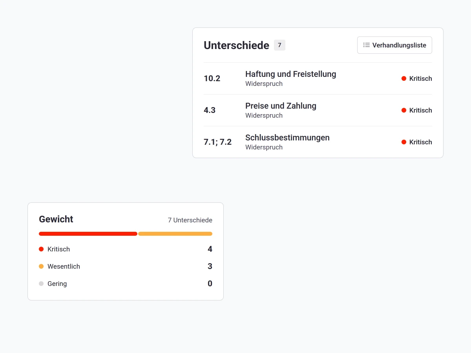Click the Gewicht card heading
The height and width of the screenshot is (353, 471).
[56, 219]
